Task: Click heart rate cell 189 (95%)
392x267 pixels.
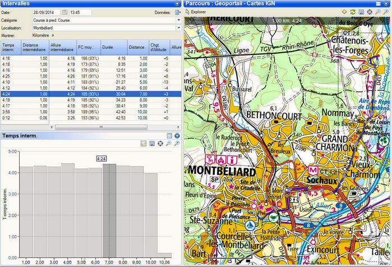Action: click(x=90, y=112)
